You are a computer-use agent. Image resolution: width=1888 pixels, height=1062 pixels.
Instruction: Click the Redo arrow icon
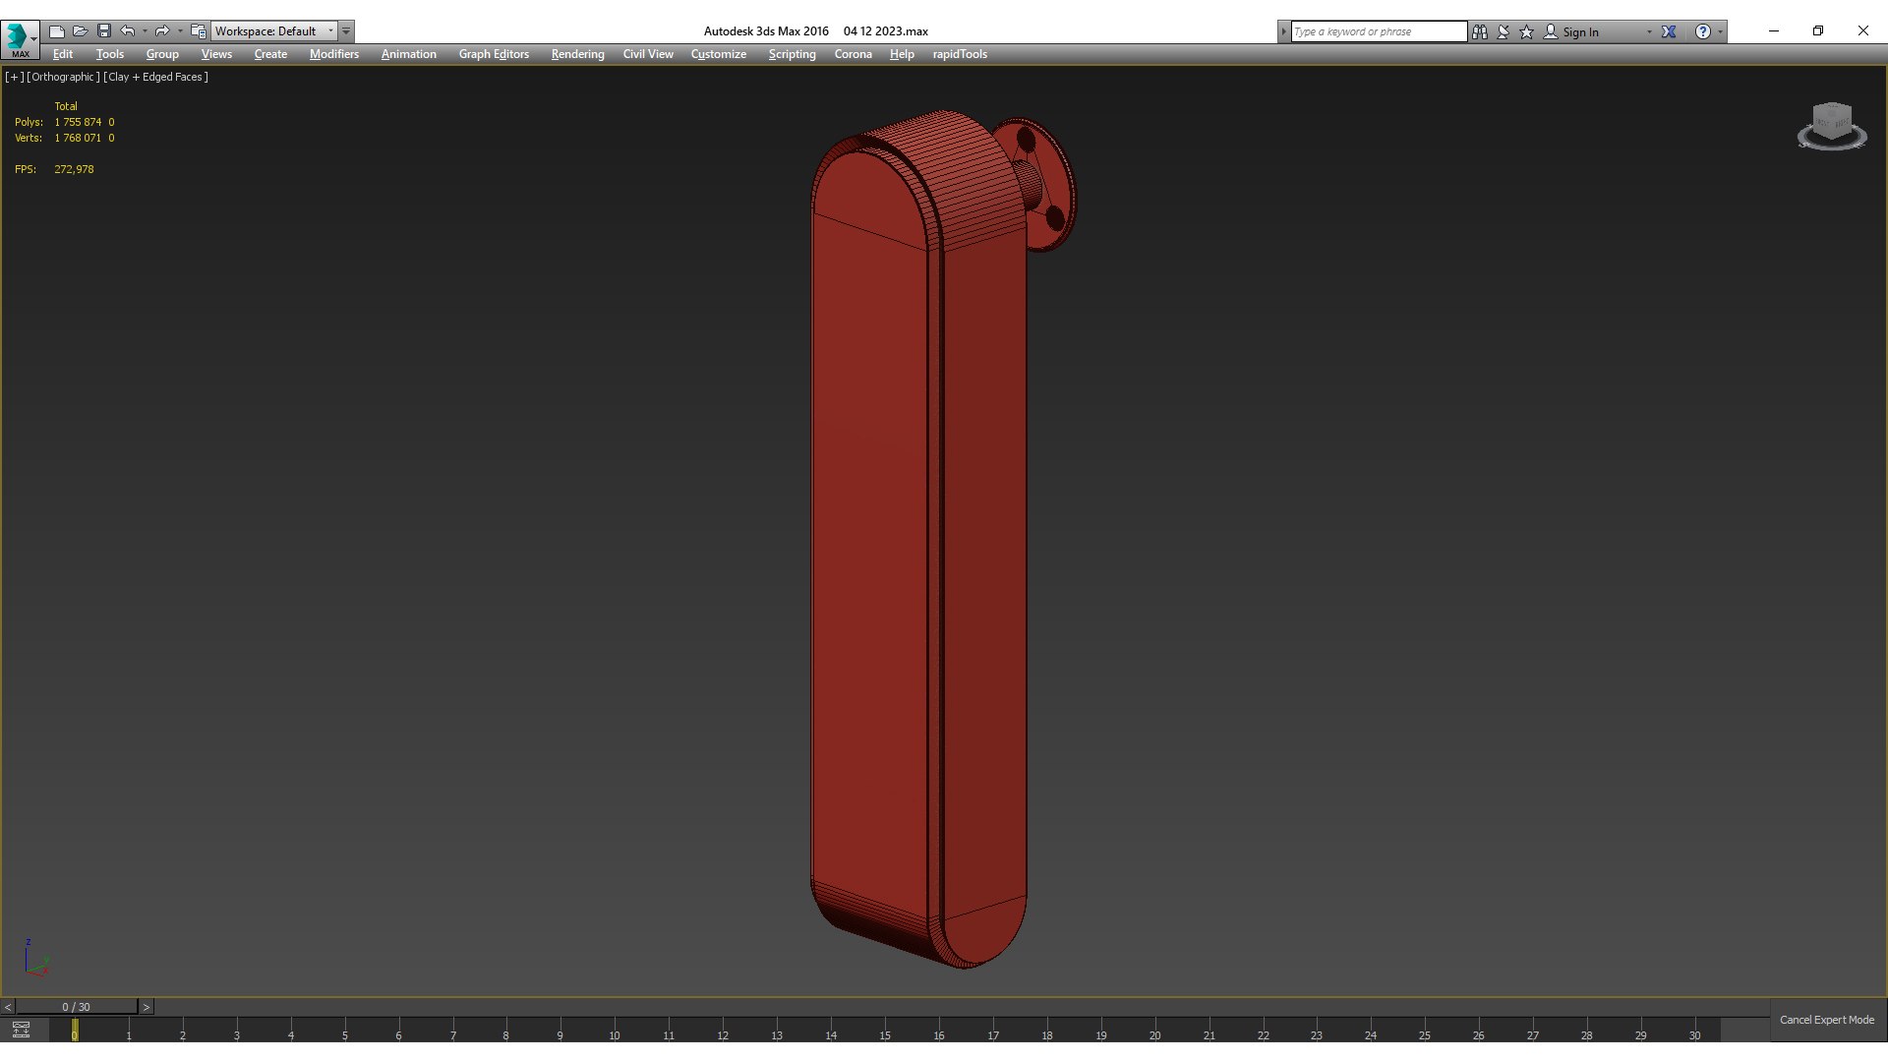click(162, 31)
